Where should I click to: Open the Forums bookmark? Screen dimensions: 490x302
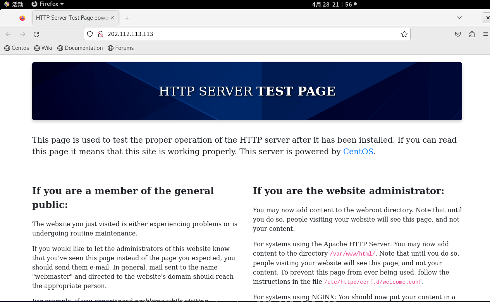(x=120, y=48)
